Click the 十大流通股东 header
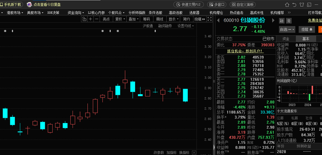Screen dimensions: 322x155 click(x=287, y=111)
